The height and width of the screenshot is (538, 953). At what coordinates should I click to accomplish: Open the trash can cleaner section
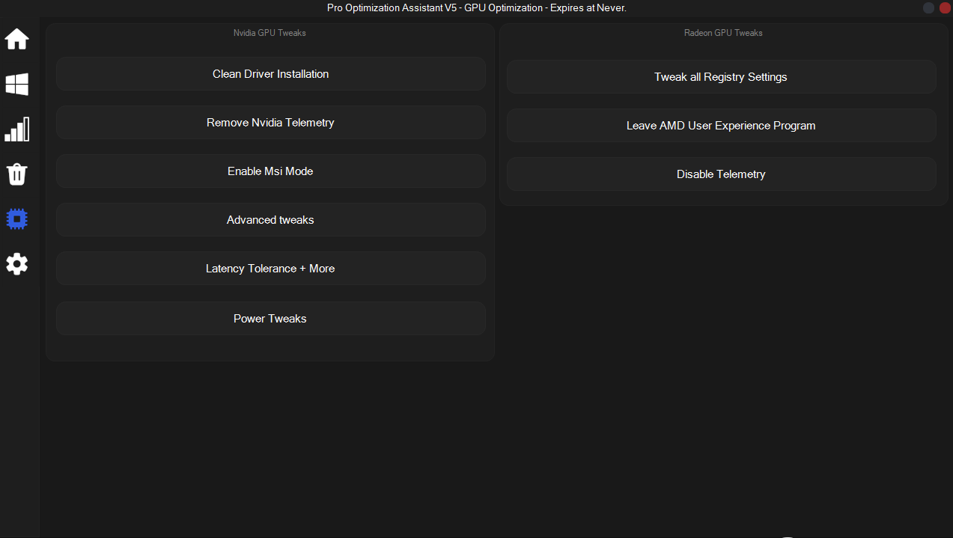[17, 174]
